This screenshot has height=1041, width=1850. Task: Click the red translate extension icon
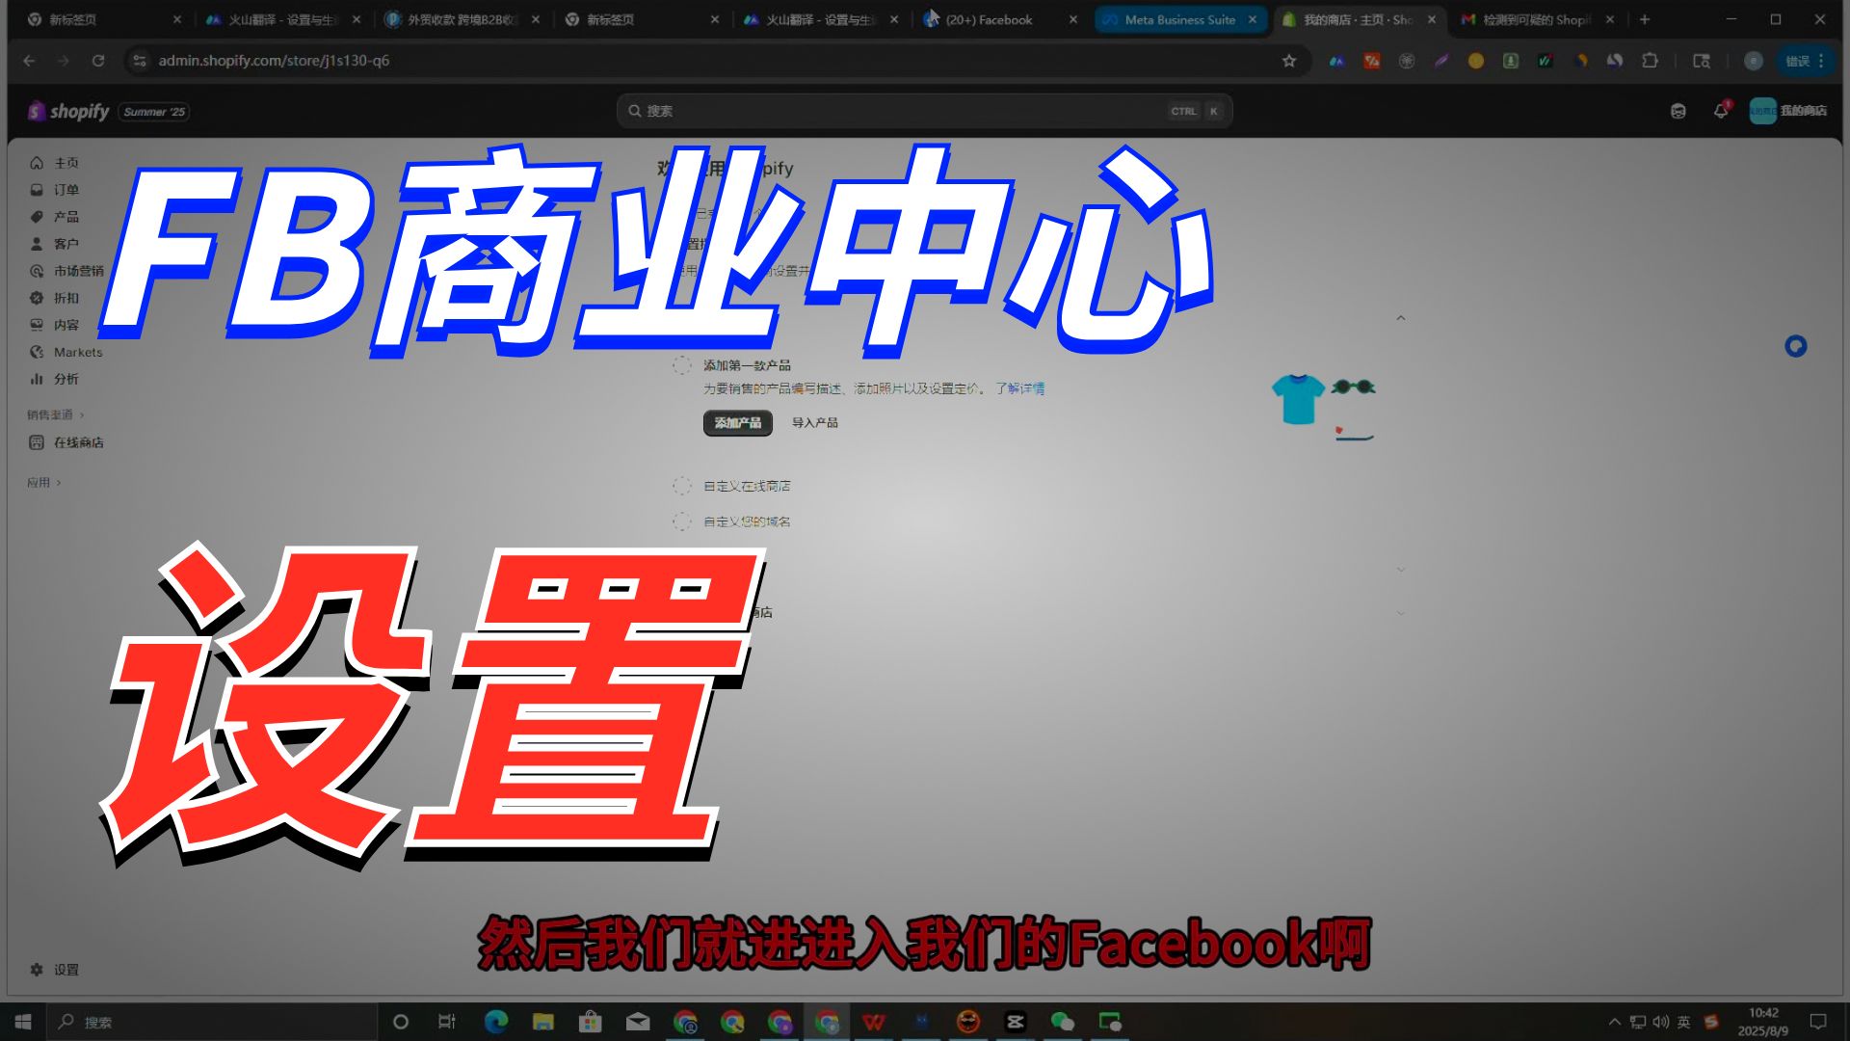(x=1371, y=61)
